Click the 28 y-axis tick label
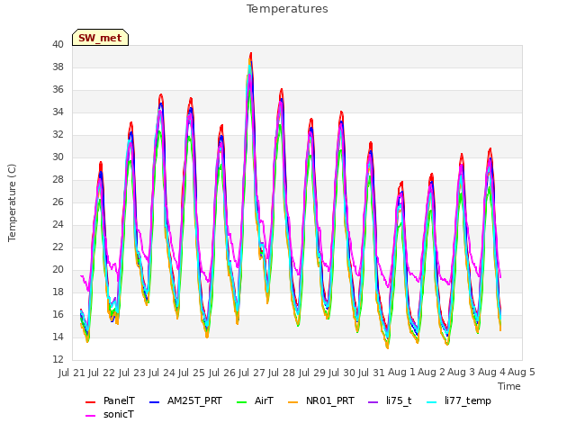The image size is (576, 432). pos(58,179)
